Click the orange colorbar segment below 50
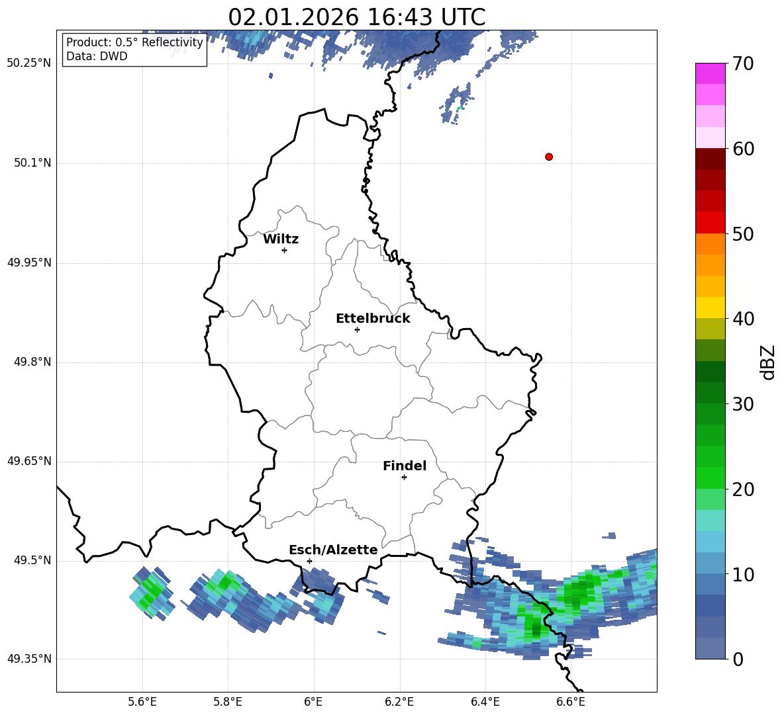Image resolution: width=784 pixels, height=715 pixels. tap(710, 243)
